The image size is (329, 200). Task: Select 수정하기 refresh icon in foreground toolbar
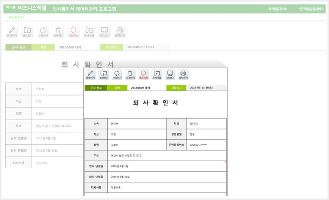click(117, 75)
